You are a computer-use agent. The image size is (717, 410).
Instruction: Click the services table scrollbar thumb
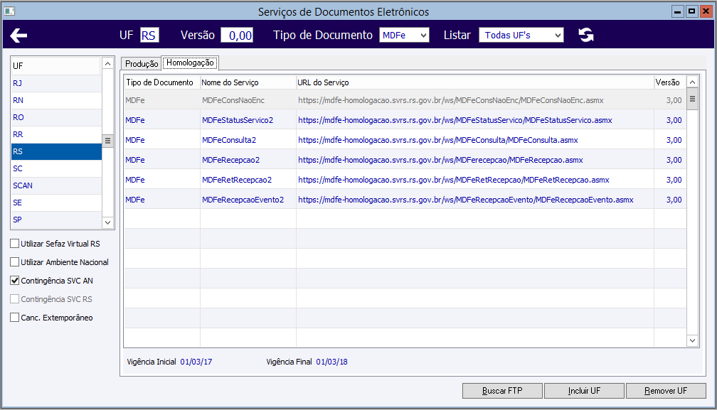click(692, 99)
